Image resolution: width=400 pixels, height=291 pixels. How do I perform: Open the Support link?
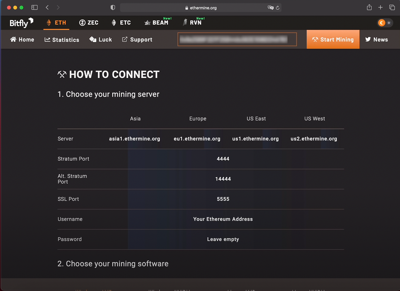coord(137,39)
